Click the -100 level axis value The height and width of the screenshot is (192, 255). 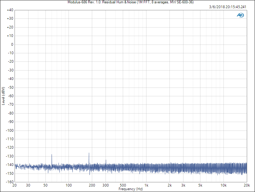(x=10, y=131)
